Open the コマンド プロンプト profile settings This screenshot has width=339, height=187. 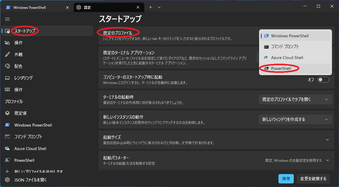(x=28, y=137)
